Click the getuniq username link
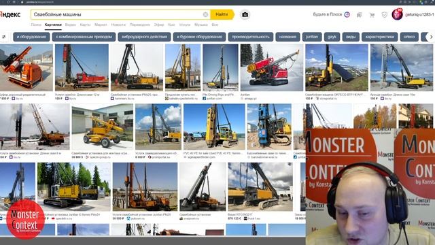Image resolution: width=435 pixels, height=245 pixels. [419, 14]
